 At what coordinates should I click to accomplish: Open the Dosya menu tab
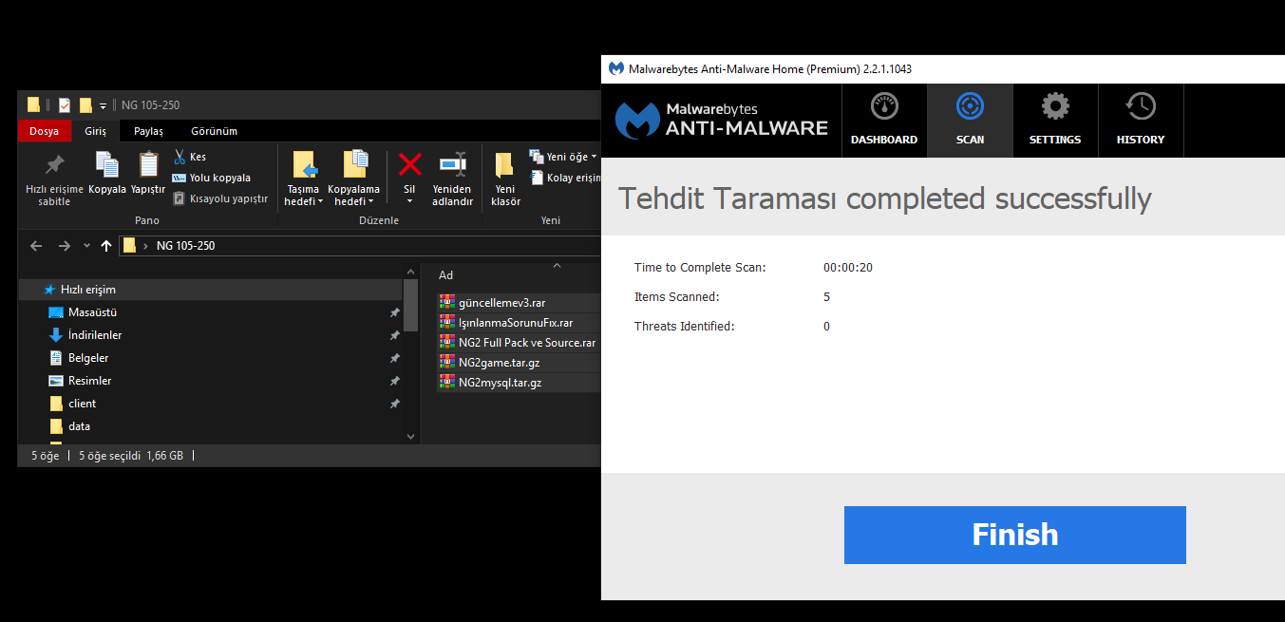coord(44,131)
